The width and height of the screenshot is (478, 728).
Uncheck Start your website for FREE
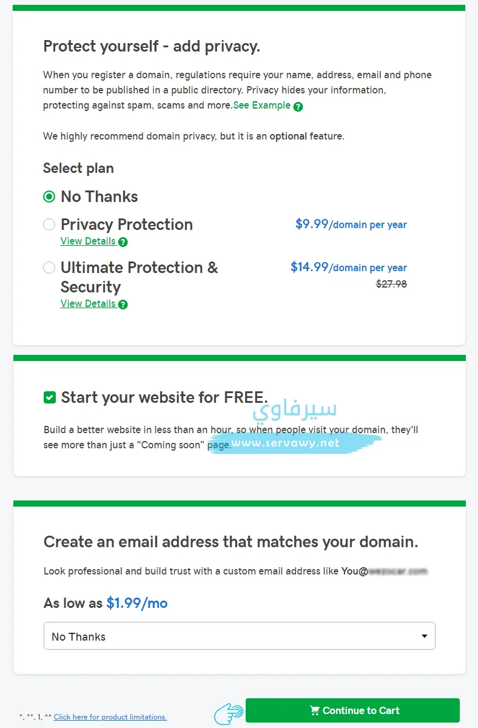click(x=50, y=397)
